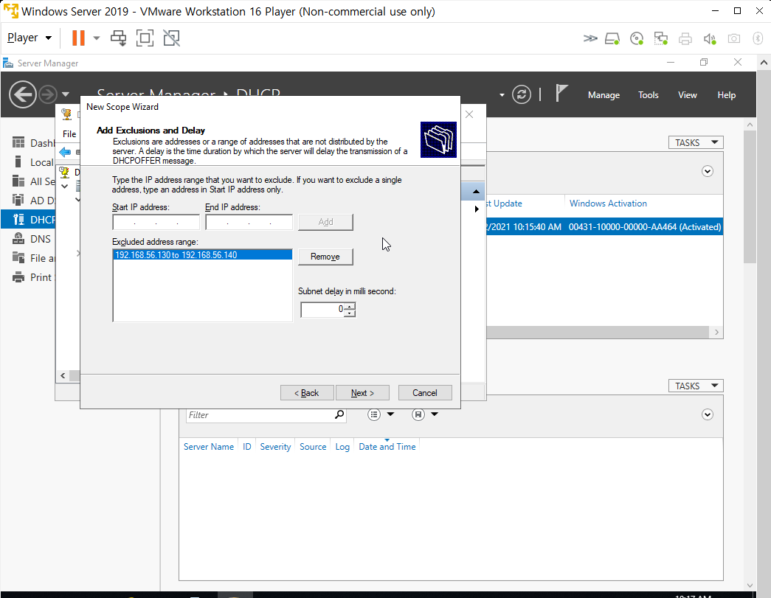Open the Help menu
Image resolution: width=771 pixels, height=598 pixels.
(726, 95)
